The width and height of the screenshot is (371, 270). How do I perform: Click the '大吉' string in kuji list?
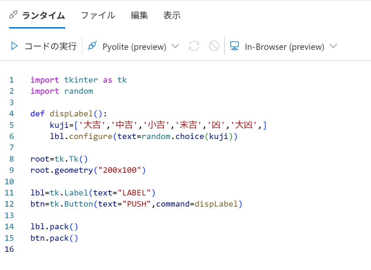click(92, 125)
